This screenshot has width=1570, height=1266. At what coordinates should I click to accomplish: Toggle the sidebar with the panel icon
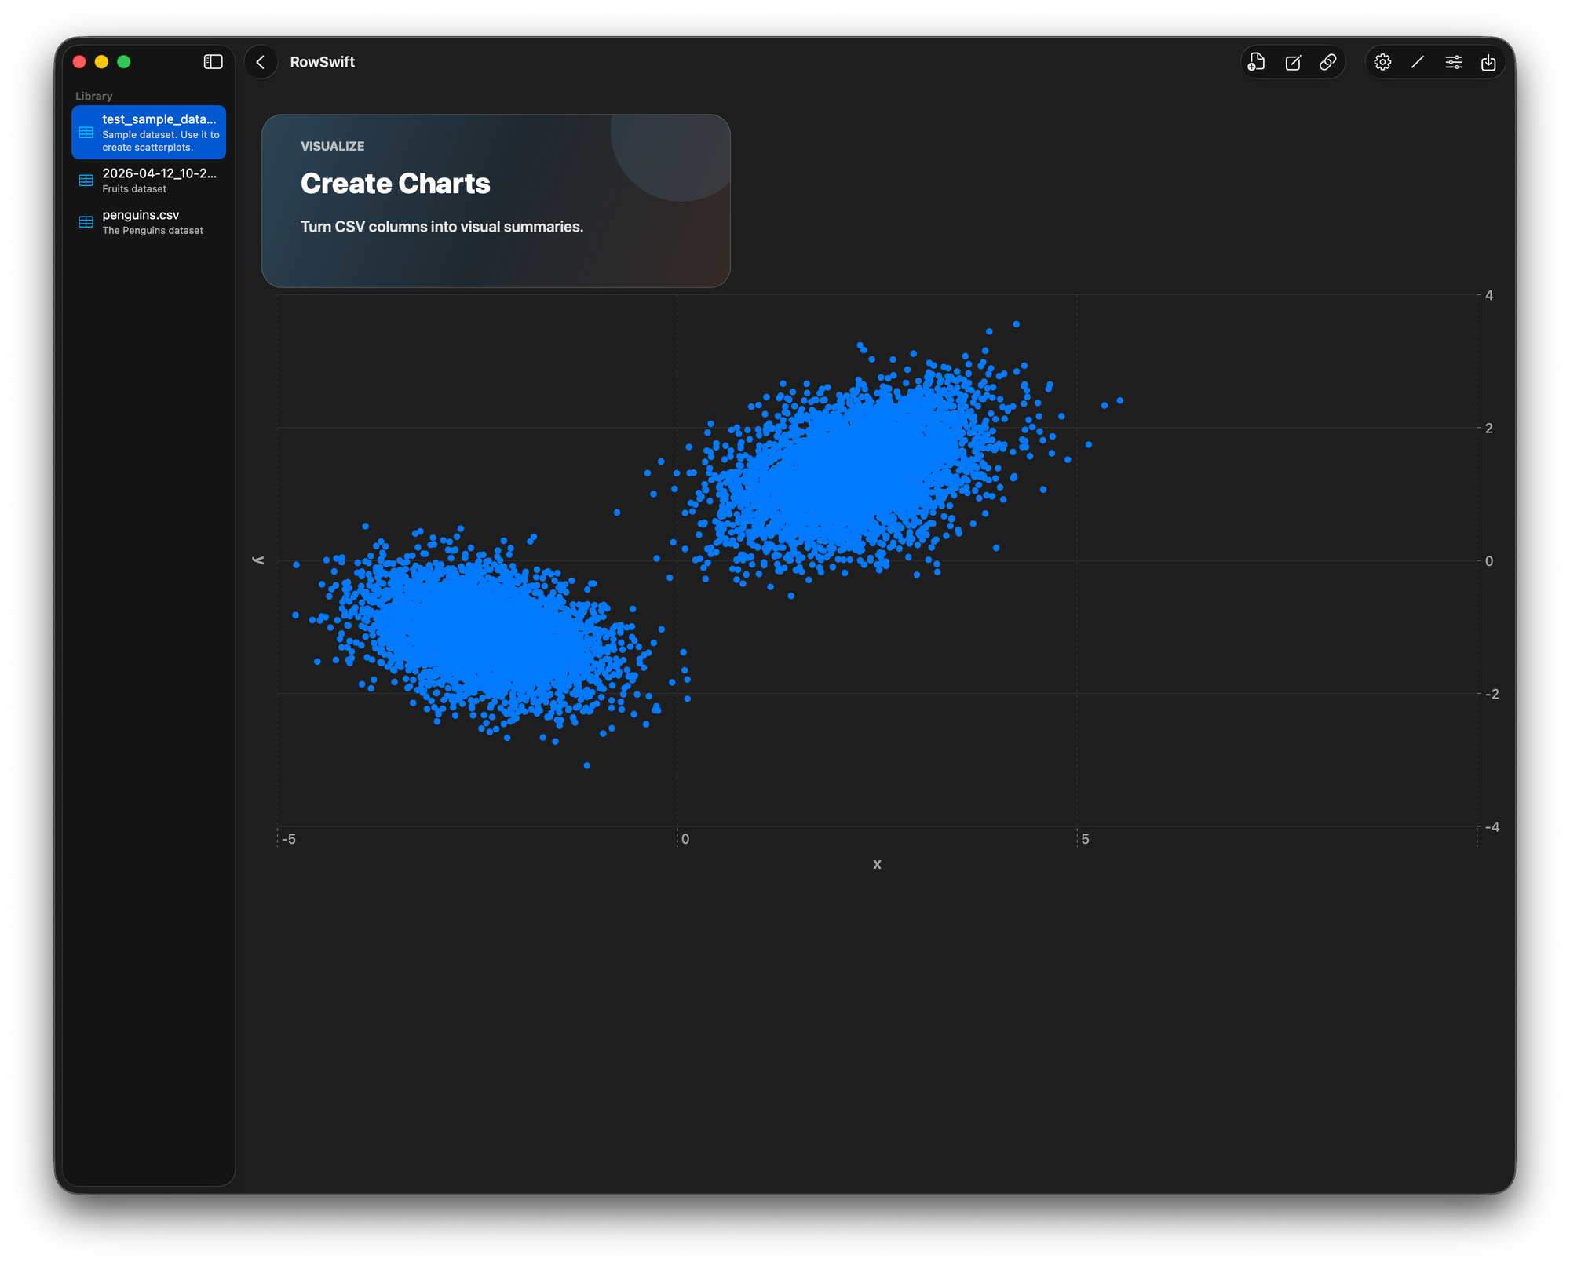coord(213,62)
